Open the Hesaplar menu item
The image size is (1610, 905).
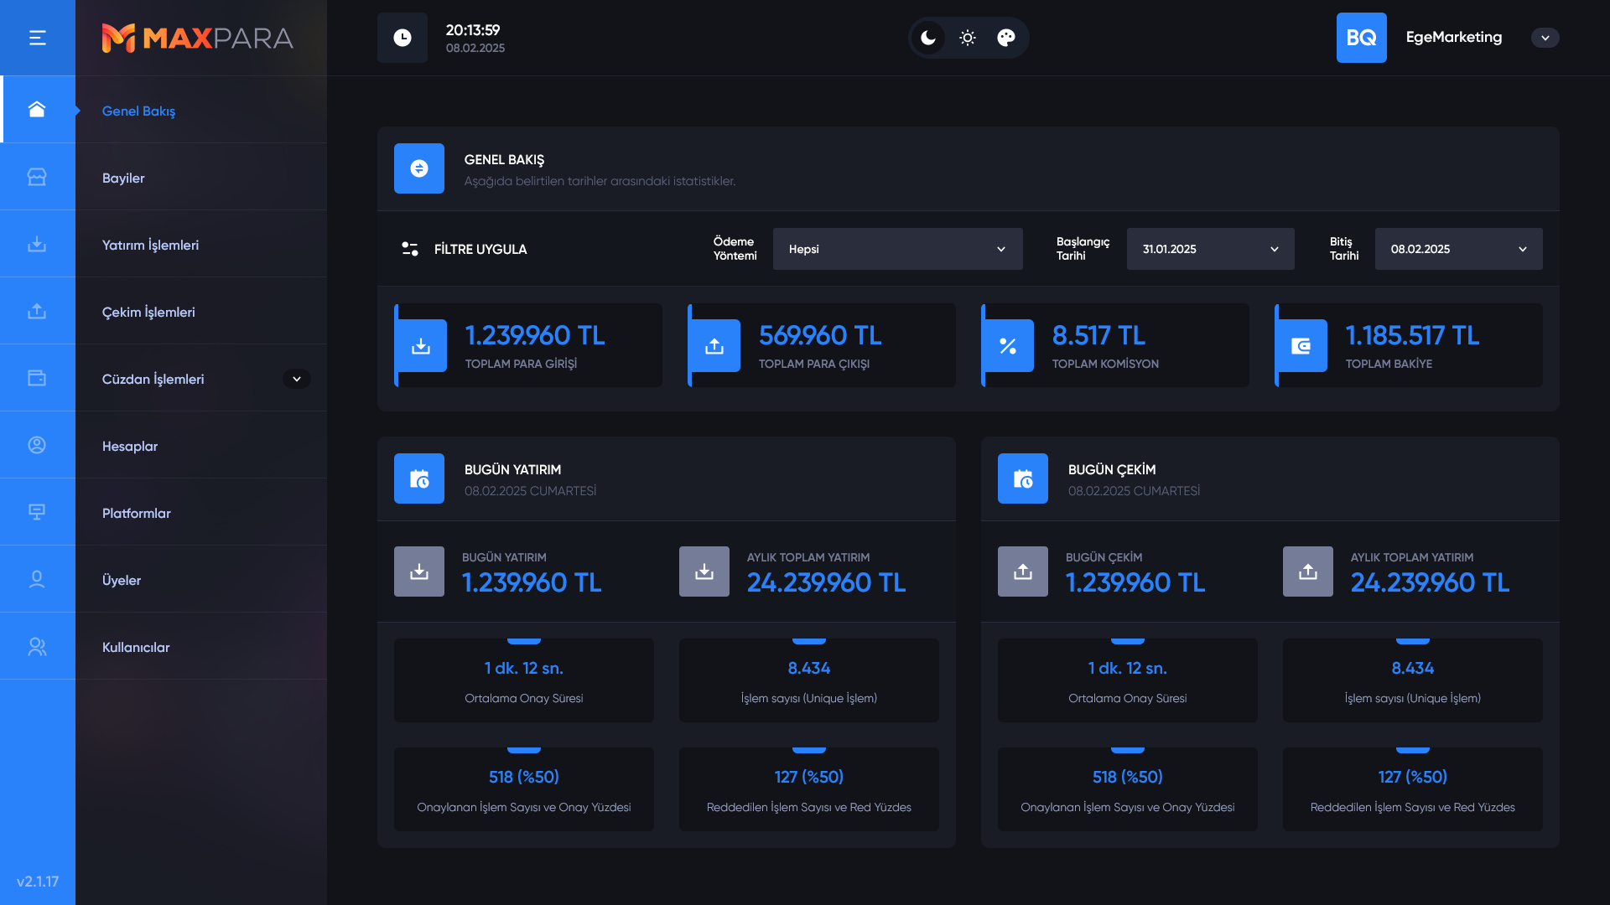click(x=130, y=446)
